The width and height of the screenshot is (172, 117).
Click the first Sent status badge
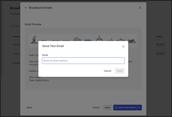pos(160,44)
